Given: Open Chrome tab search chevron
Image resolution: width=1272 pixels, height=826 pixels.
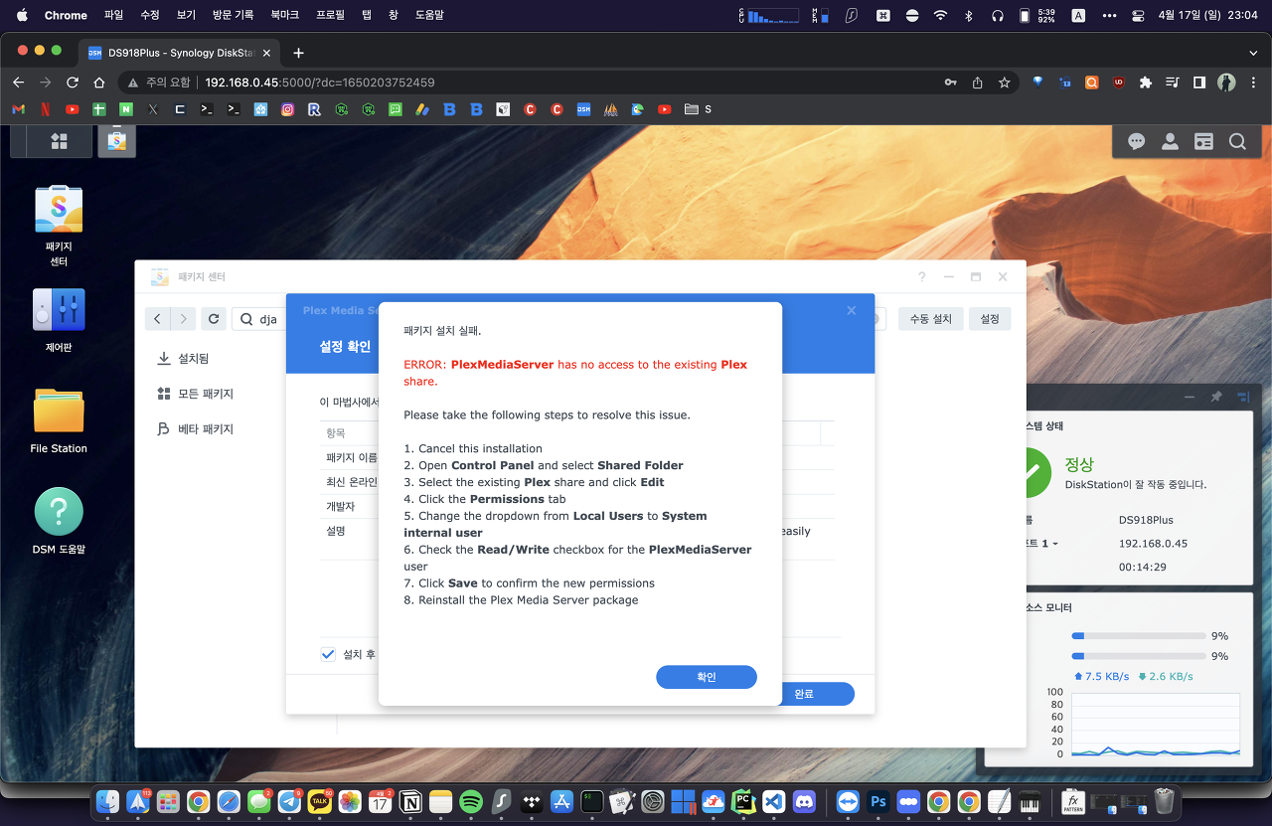Looking at the screenshot, I should pyautogui.click(x=1253, y=53).
